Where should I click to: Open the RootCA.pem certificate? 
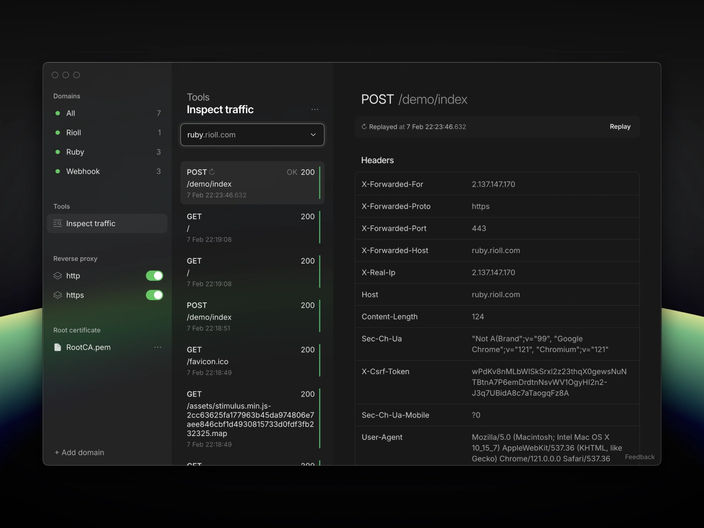88,347
